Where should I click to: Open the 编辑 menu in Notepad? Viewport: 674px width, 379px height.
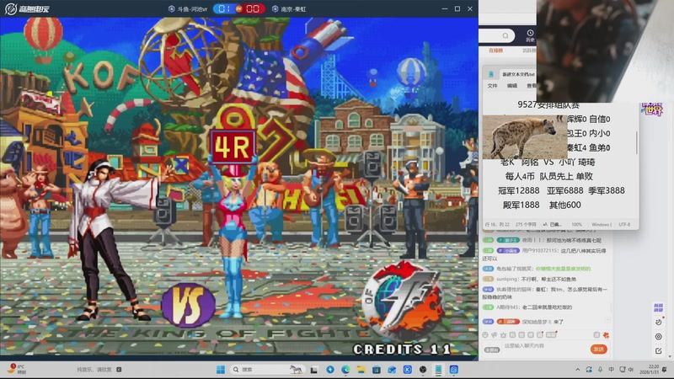point(512,86)
